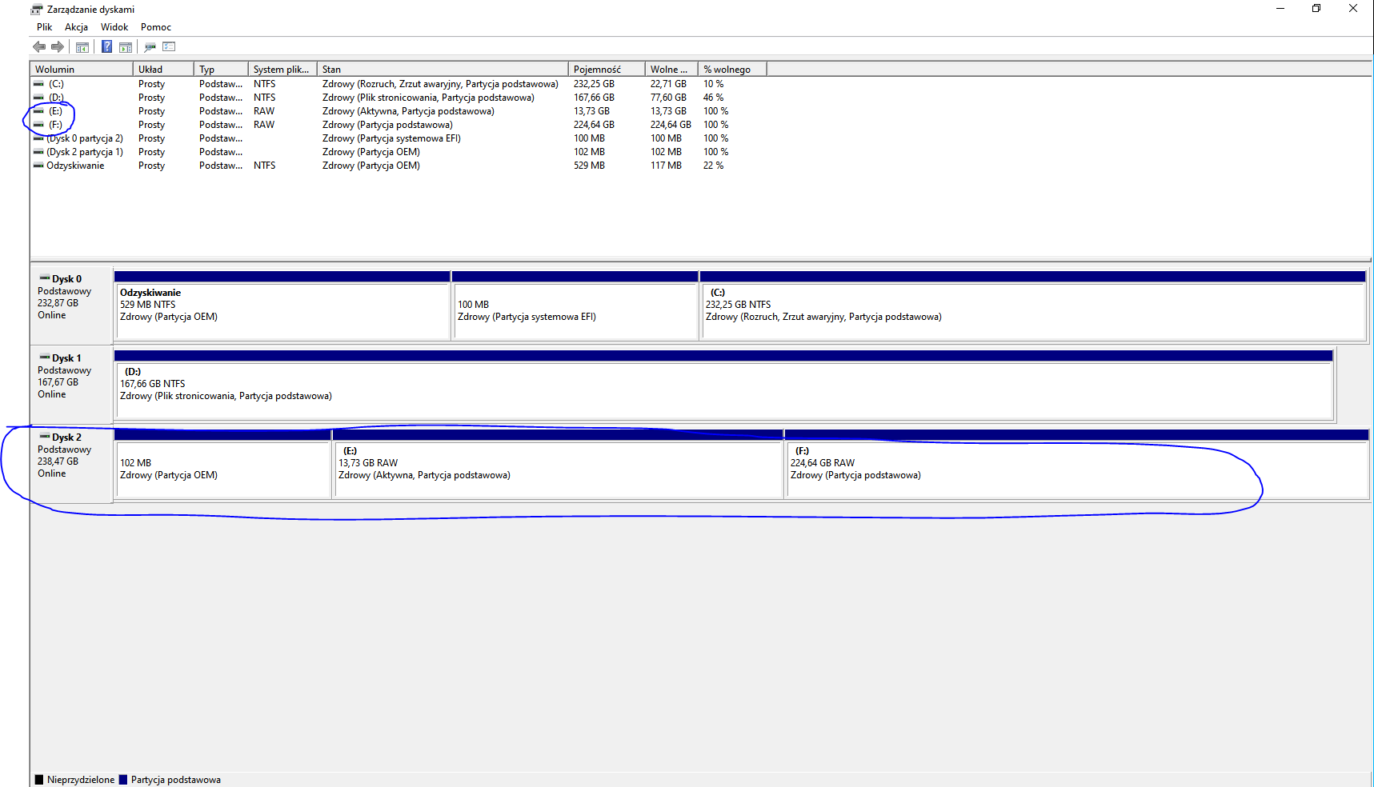Click the 77,60 GB free space cell
The height and width of the screenshot is (787, 1374).
click(x=668, y=98)
